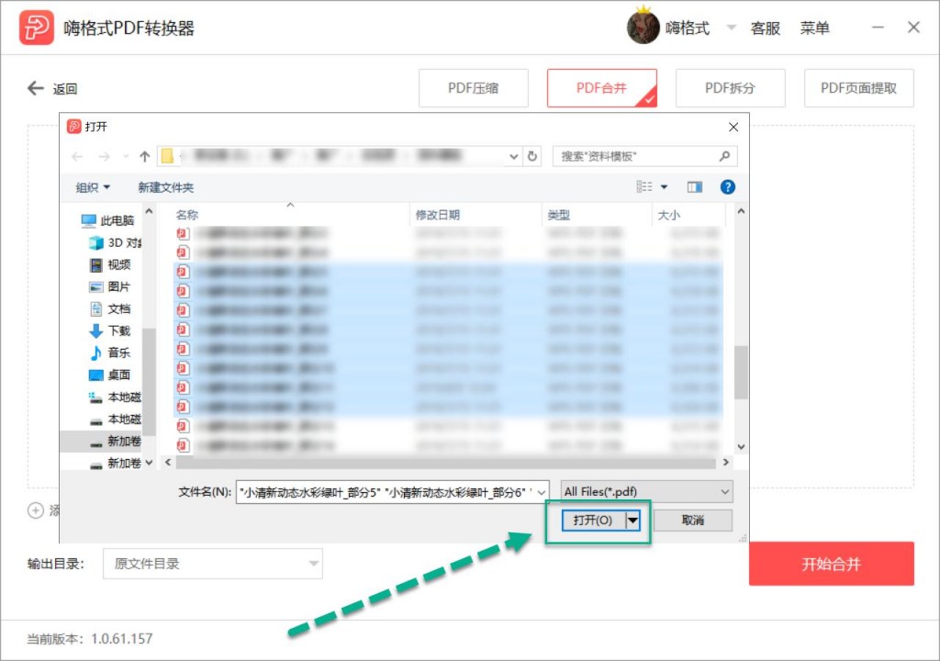The width and height of the screenshot is (940, 661).
Task: Click the 打开(O) button
Action: point(593,520)
